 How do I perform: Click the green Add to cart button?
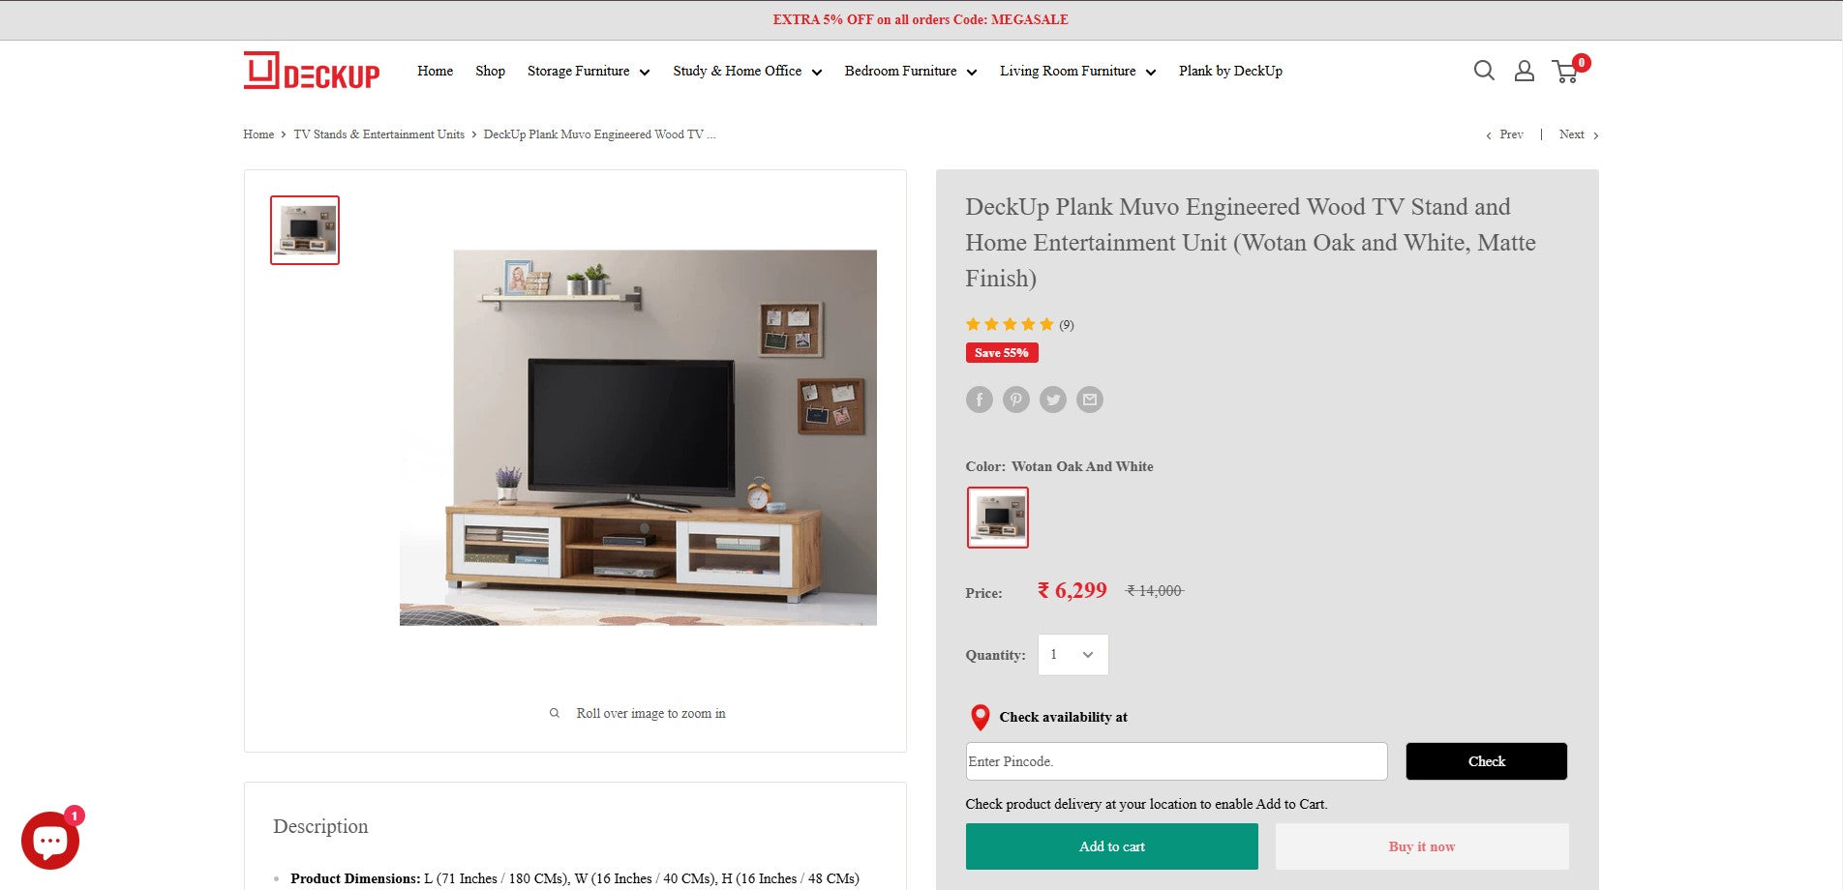coord(1112,846)
